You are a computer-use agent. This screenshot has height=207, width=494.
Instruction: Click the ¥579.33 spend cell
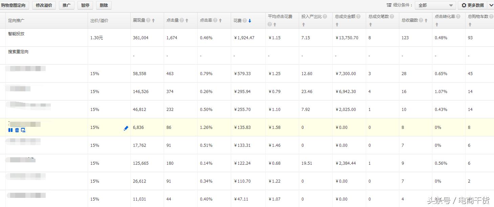coord(243,74)
